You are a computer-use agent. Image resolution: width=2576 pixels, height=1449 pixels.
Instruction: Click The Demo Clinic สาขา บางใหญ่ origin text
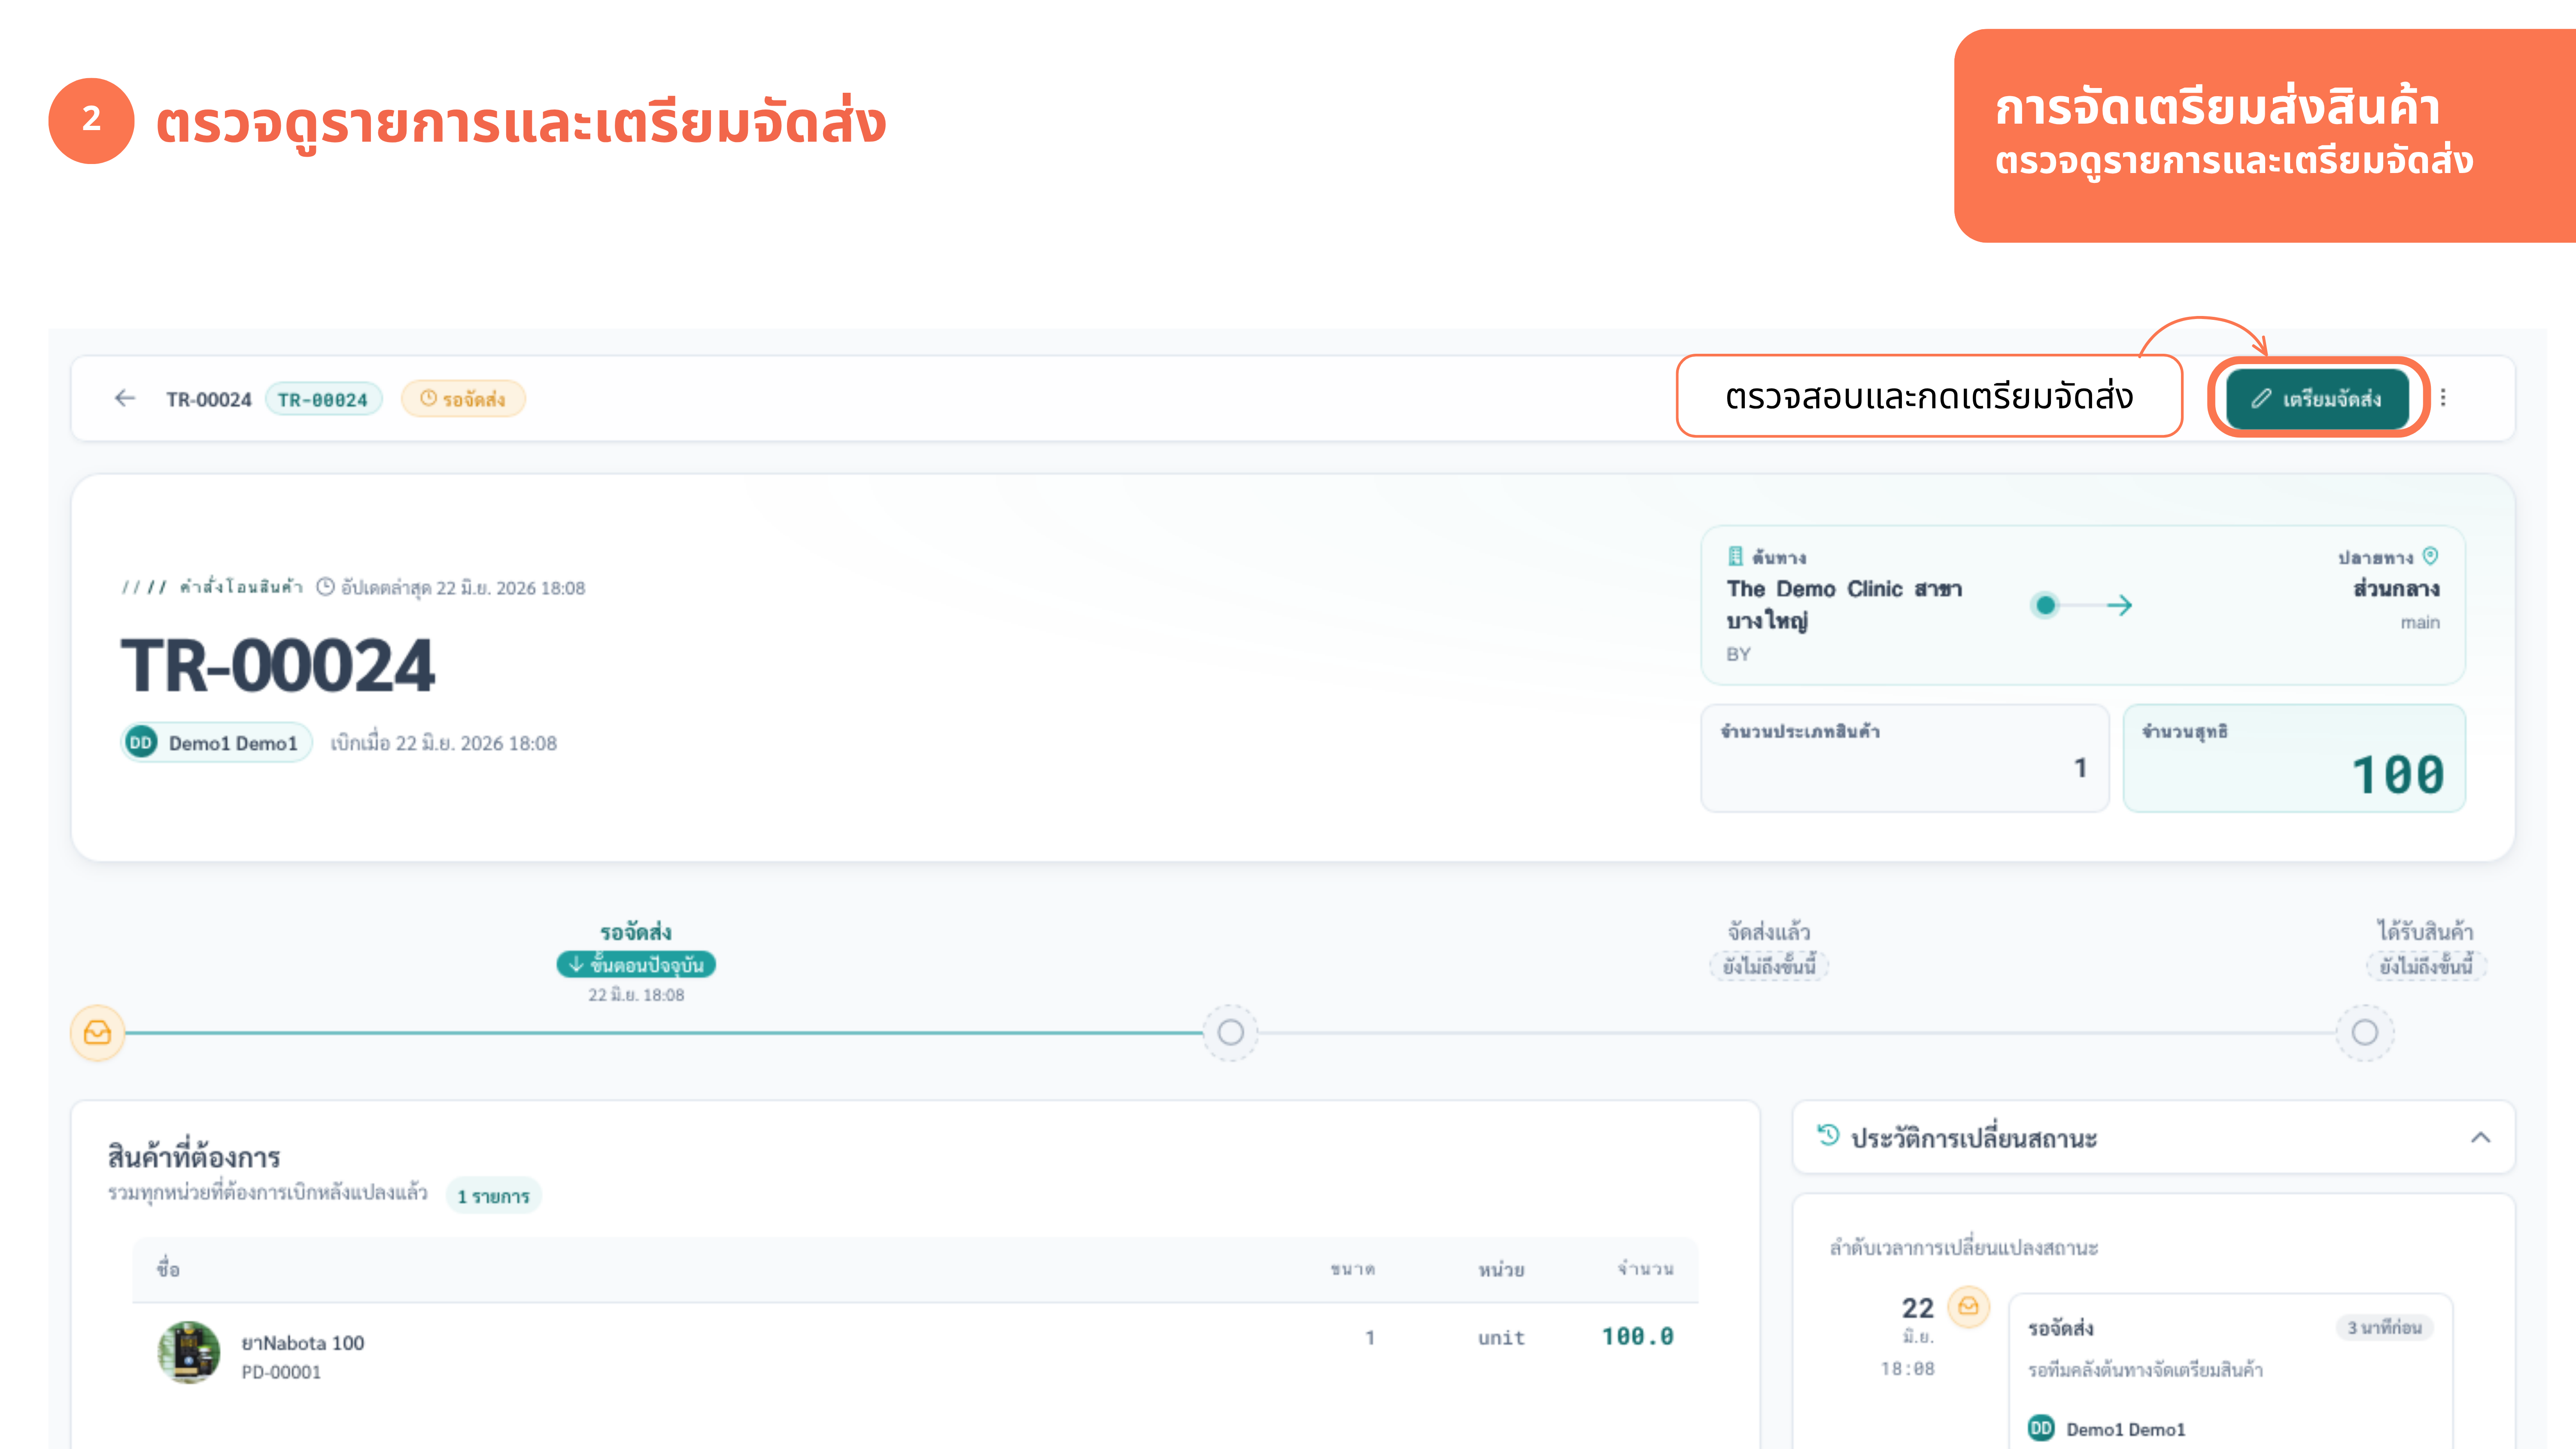[1844, 604]
